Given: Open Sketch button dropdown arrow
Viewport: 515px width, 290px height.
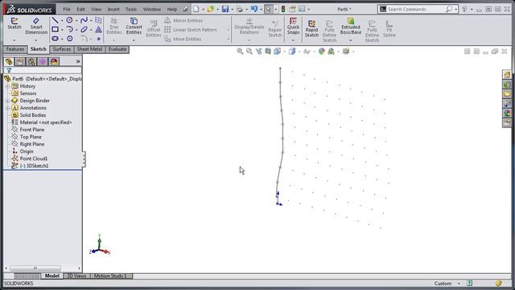Looking at the screenshot, I should coord(14,40).
